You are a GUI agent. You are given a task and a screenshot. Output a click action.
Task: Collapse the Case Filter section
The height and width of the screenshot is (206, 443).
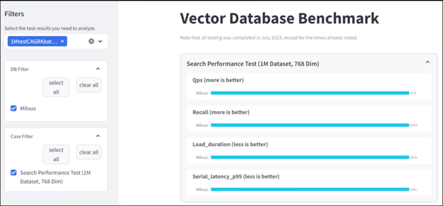pos(98,136)
